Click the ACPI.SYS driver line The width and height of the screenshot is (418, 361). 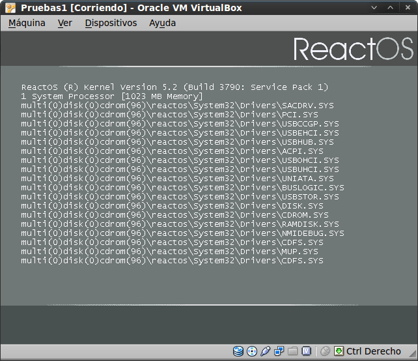click(x=172, y=151)
